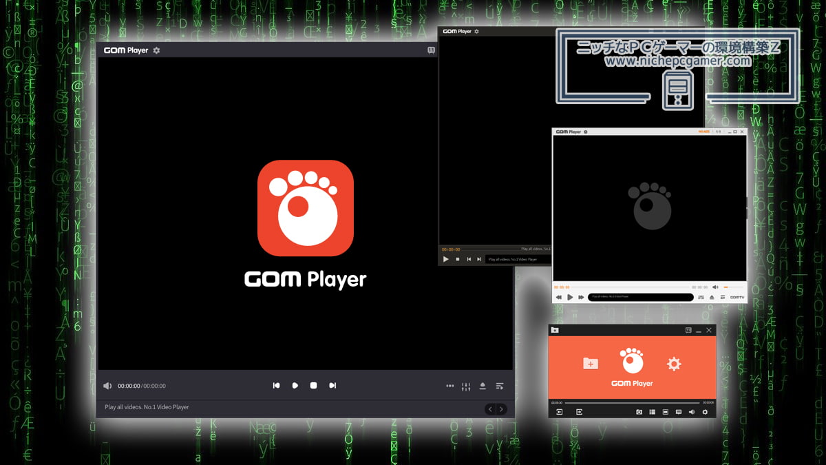Click the screen ratio icon in orange player

[x=666, y=412]
